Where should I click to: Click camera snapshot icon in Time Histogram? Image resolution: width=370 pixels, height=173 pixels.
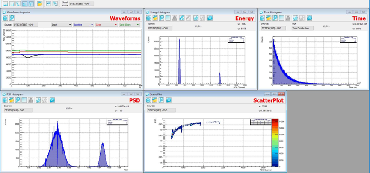click(309, 18)
